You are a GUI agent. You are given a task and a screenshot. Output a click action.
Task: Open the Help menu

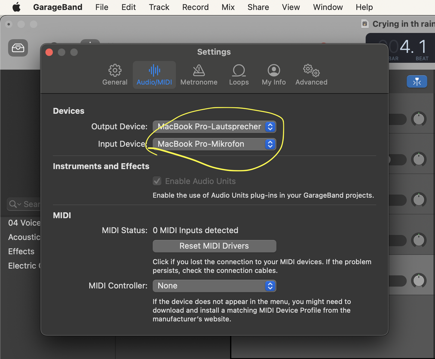click(364, 7)
